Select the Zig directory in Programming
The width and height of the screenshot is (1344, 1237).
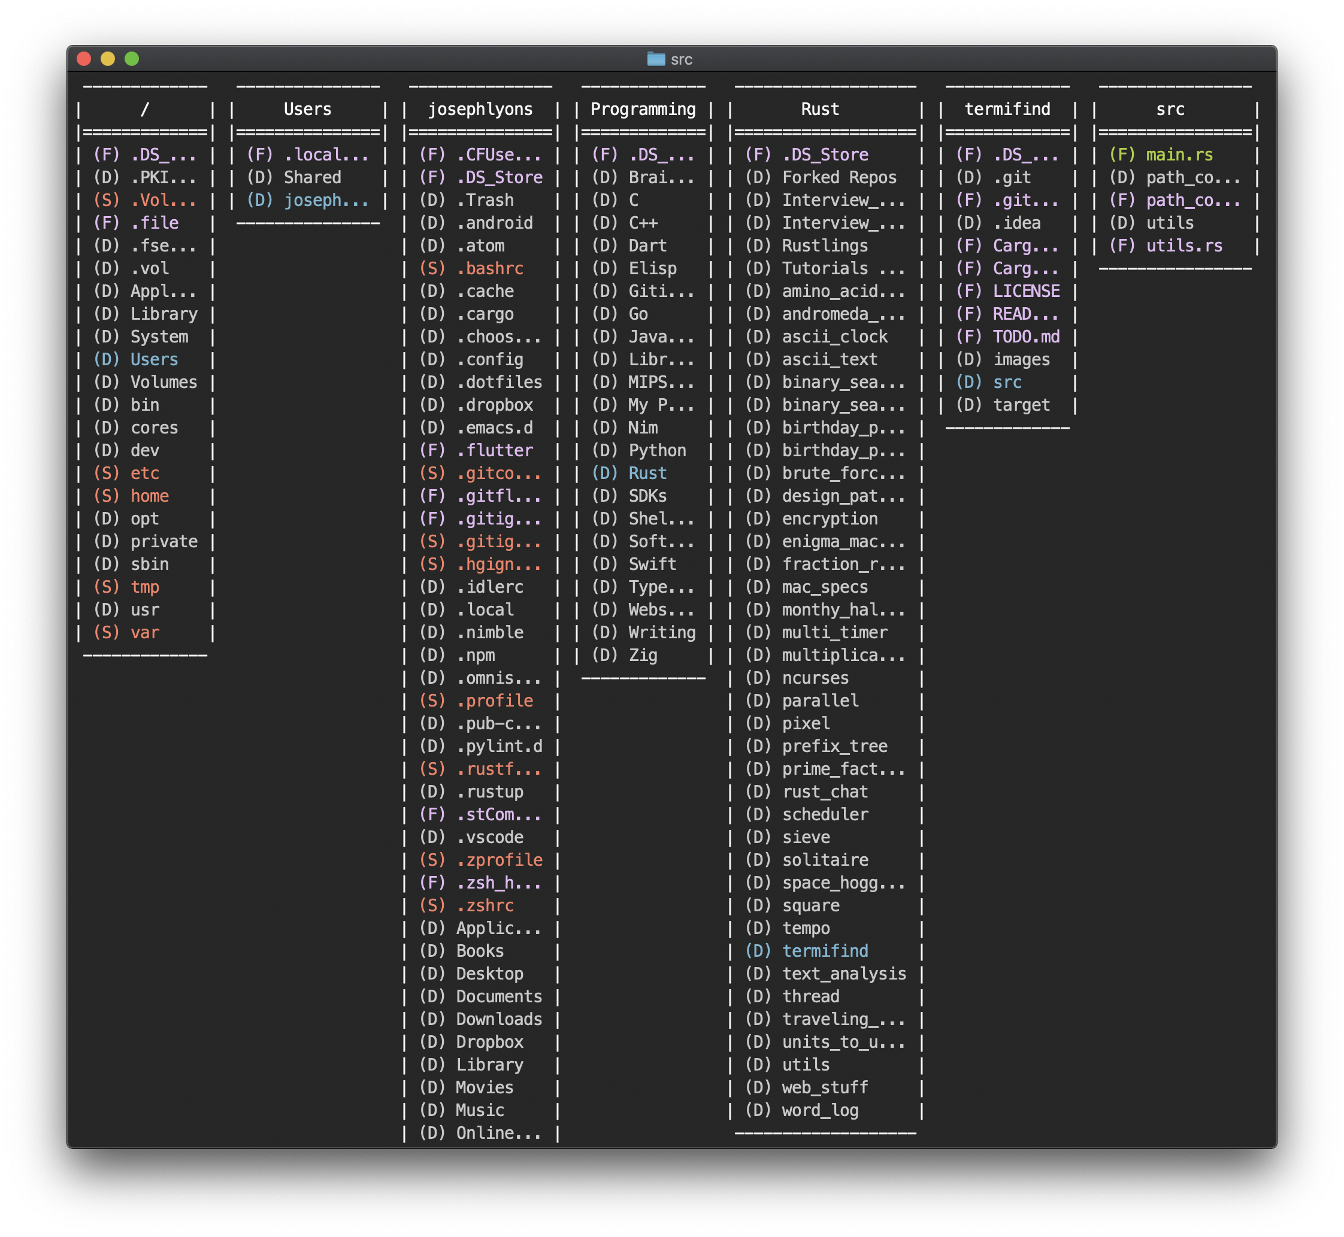point(642,655)
